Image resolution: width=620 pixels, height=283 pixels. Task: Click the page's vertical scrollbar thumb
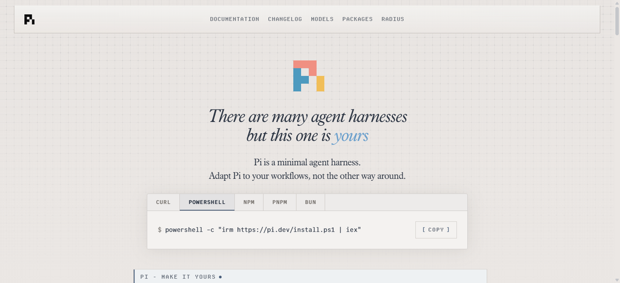tap(616, 20)
